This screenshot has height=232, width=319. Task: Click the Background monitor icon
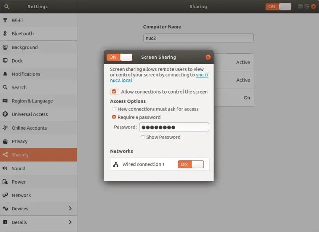tap(5, 47)
